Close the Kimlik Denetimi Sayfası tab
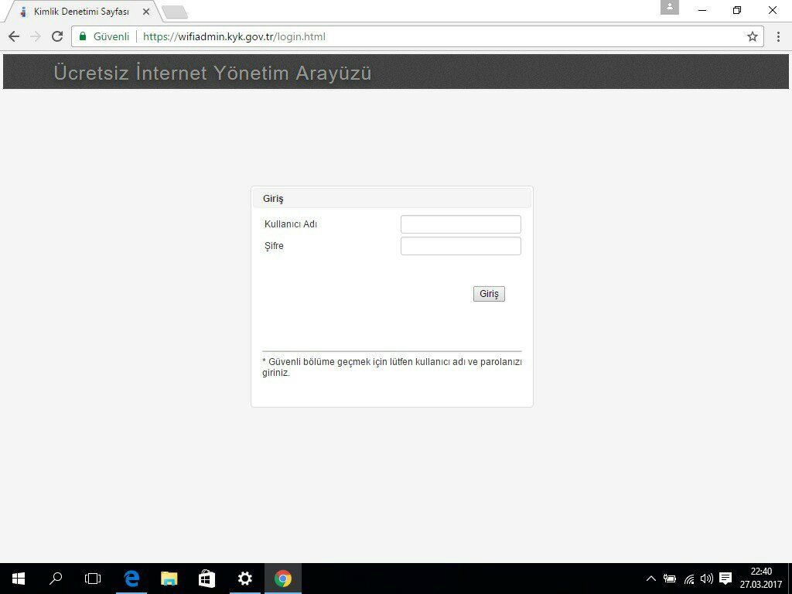This screenshot has width=792, height=594. 146,12
